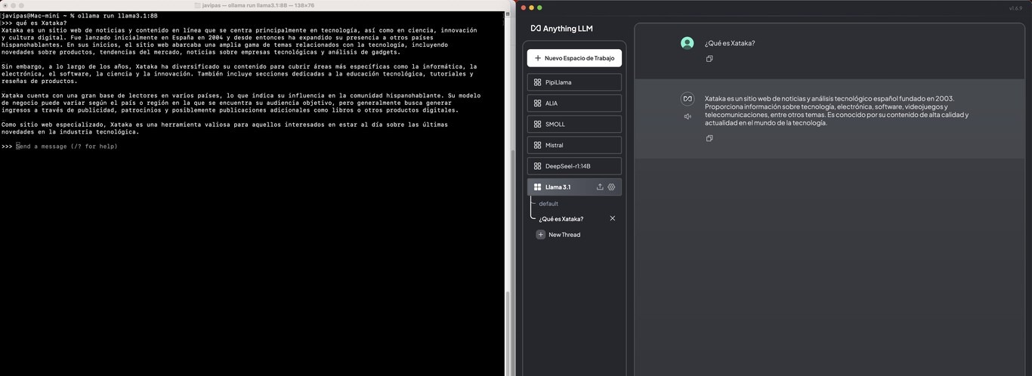The width and height of the screenshot is (1032, 376).
Task: Select the ALIA workspace
Action: pos(574,103)
